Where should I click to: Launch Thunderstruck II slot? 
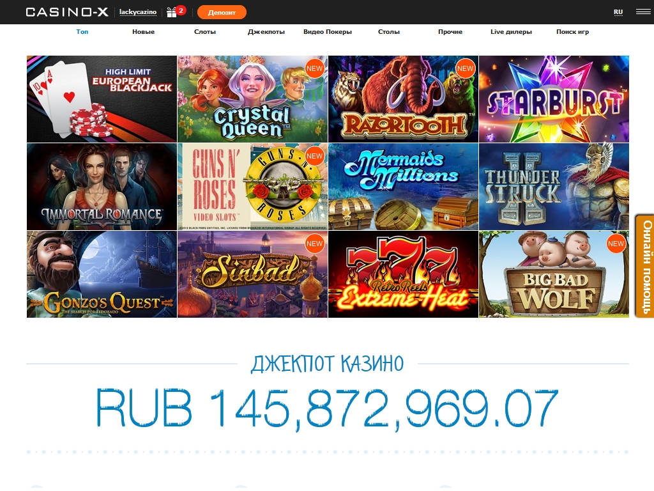click(x=554, y=187)
